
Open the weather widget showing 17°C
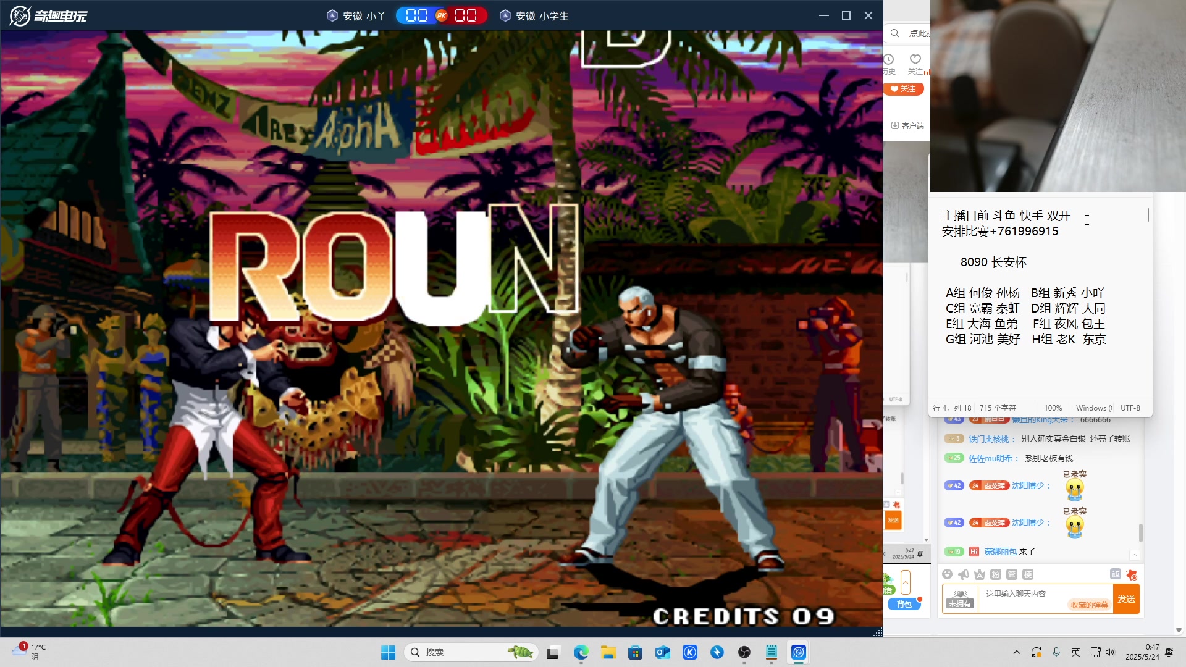point(29,652)
